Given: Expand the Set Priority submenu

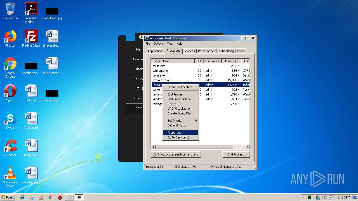Looking at the screenshot, I should [x=180, y=121].
